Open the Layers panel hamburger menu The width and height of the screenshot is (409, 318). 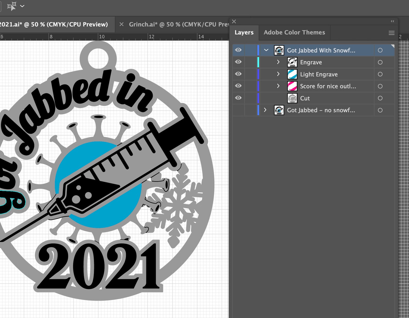pos(391,33)
